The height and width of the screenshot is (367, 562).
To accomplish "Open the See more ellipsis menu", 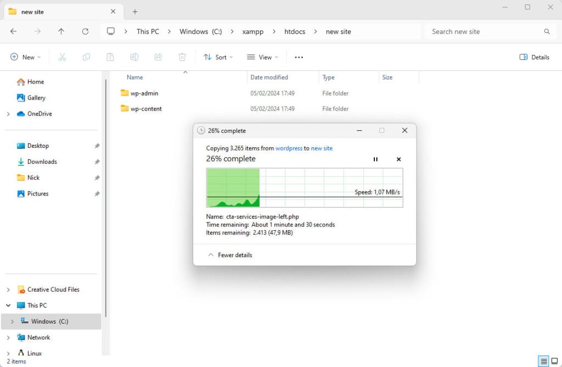I will 299,57.
